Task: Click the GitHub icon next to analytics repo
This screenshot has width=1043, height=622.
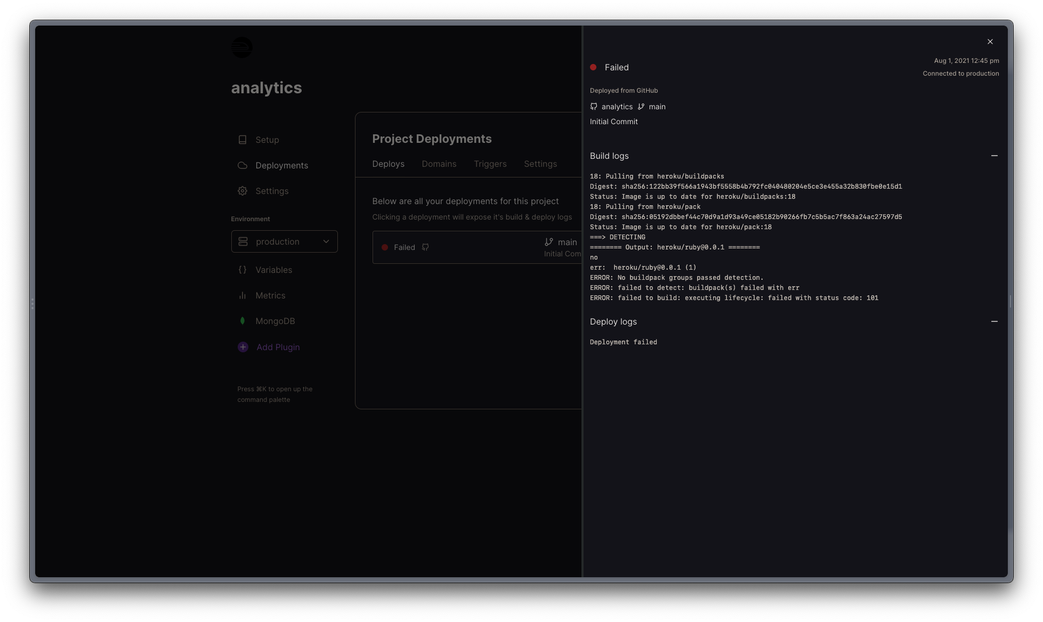Action: tap(593, 107)
